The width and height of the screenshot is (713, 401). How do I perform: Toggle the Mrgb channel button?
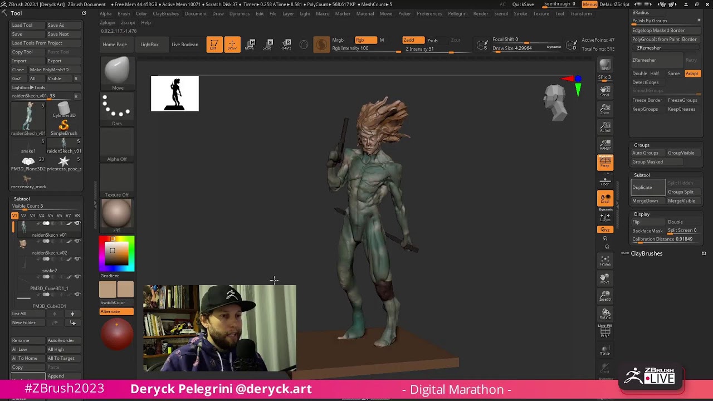click(x=338, y=40)
